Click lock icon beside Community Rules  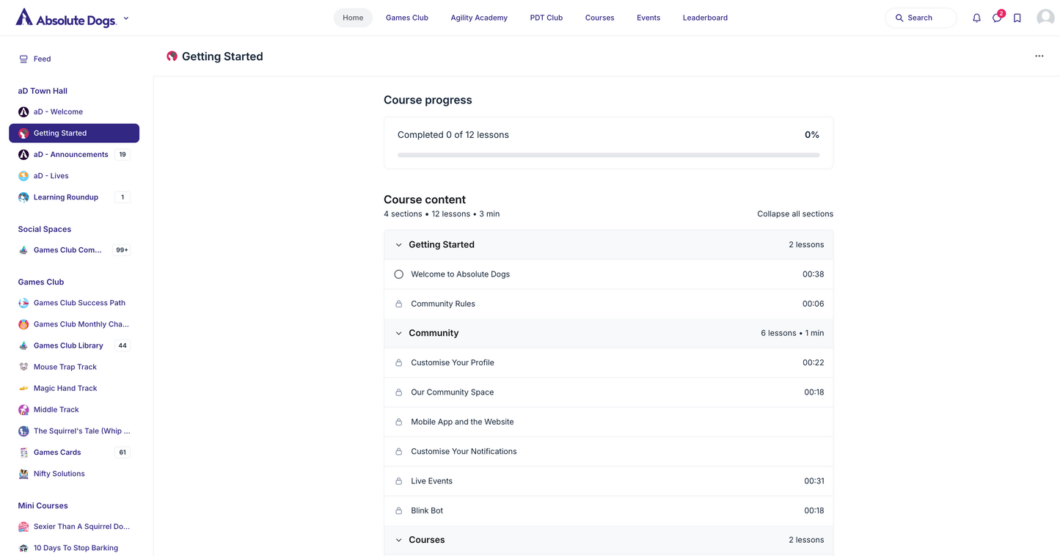[x=399, y=304]
